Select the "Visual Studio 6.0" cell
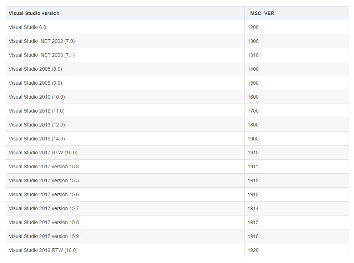This screenshot has width=354, height=263. point(27,27)
